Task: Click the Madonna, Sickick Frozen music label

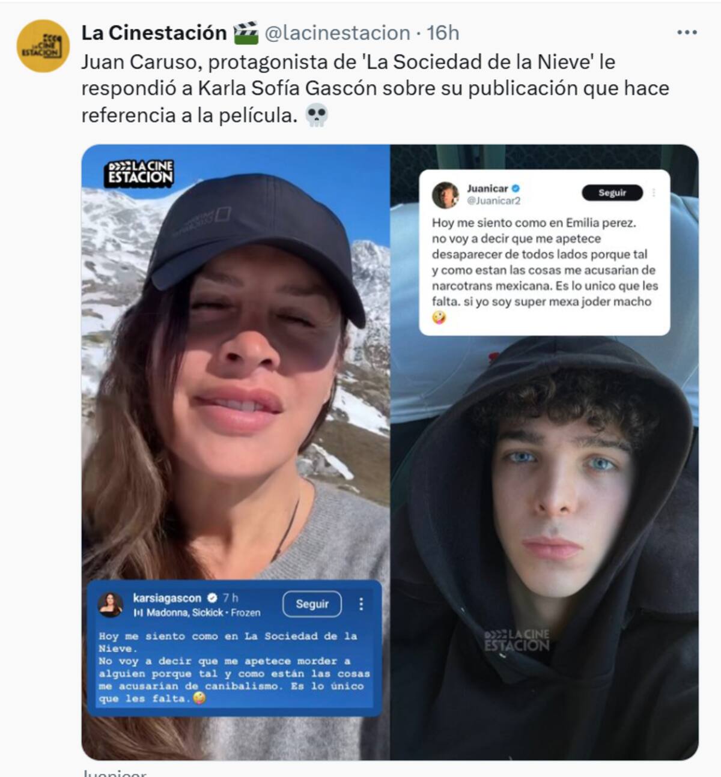Action: 197,612
